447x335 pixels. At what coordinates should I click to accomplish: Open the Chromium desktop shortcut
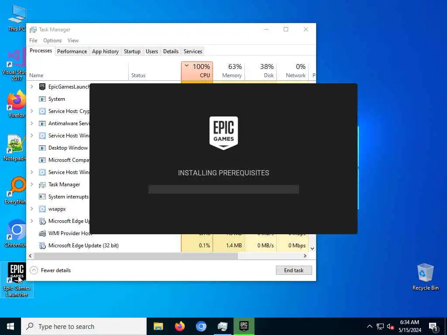pyautogui.click(x=16, y=233)
